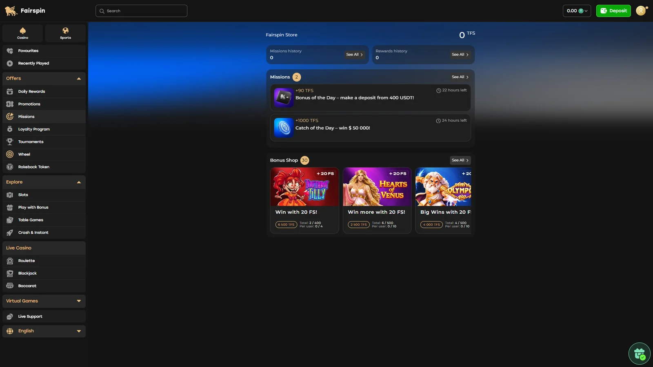
Task: Open the Tournaments menu label
Action: tap(31, 142)
